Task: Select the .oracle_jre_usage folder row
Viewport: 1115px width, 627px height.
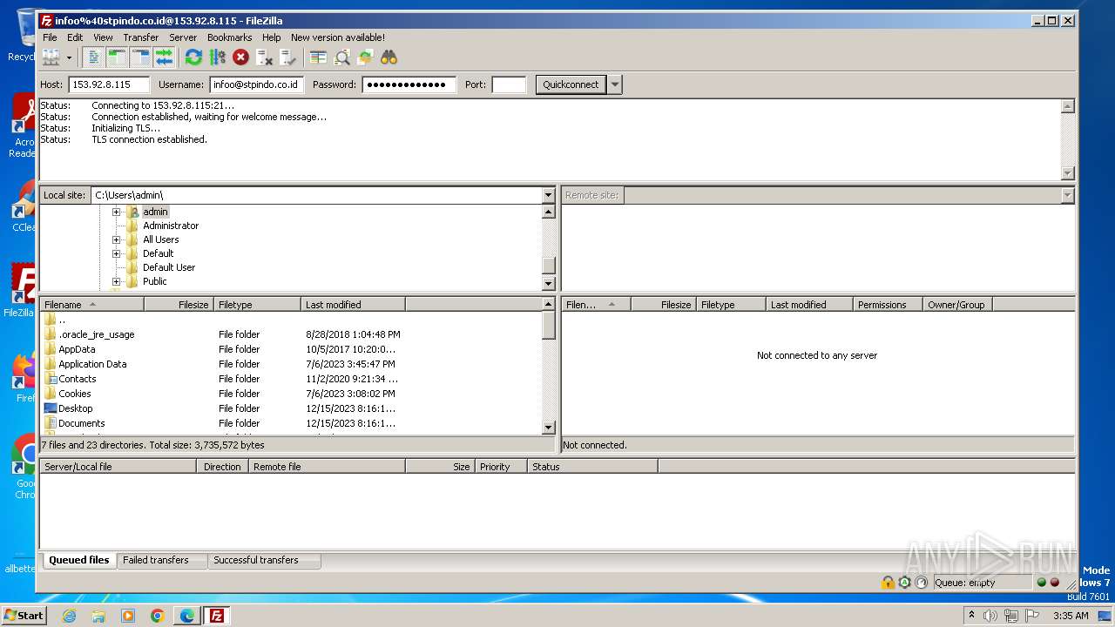Action: 291,334
